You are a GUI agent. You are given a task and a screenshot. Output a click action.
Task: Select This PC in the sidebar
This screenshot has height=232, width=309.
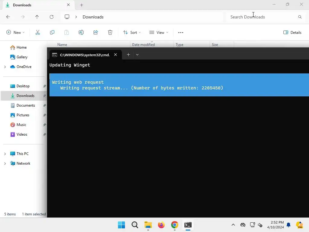pyautogui.click(x=22, y=154)
